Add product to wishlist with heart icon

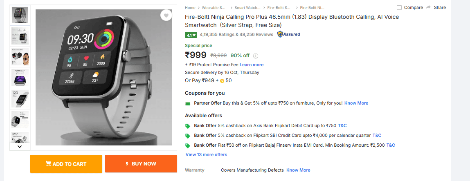pos(166,16)
